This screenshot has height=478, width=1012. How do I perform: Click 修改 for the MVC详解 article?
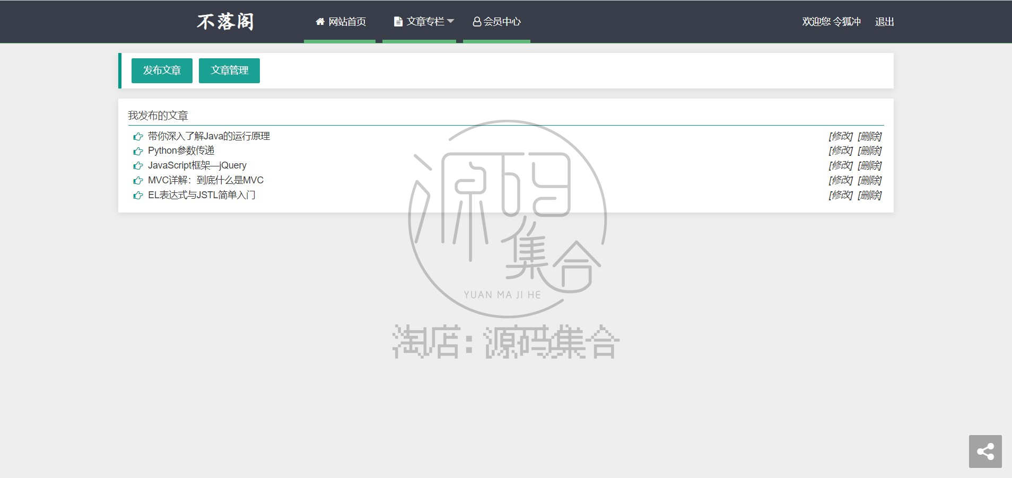coord(841,180)
